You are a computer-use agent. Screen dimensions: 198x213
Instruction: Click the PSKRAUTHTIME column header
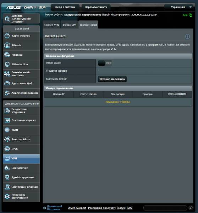pos(177,94)
